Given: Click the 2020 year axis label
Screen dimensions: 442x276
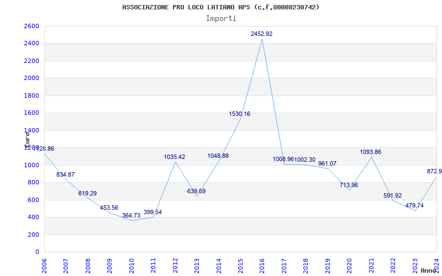Looking at the screenshot, I should point(349,266).
